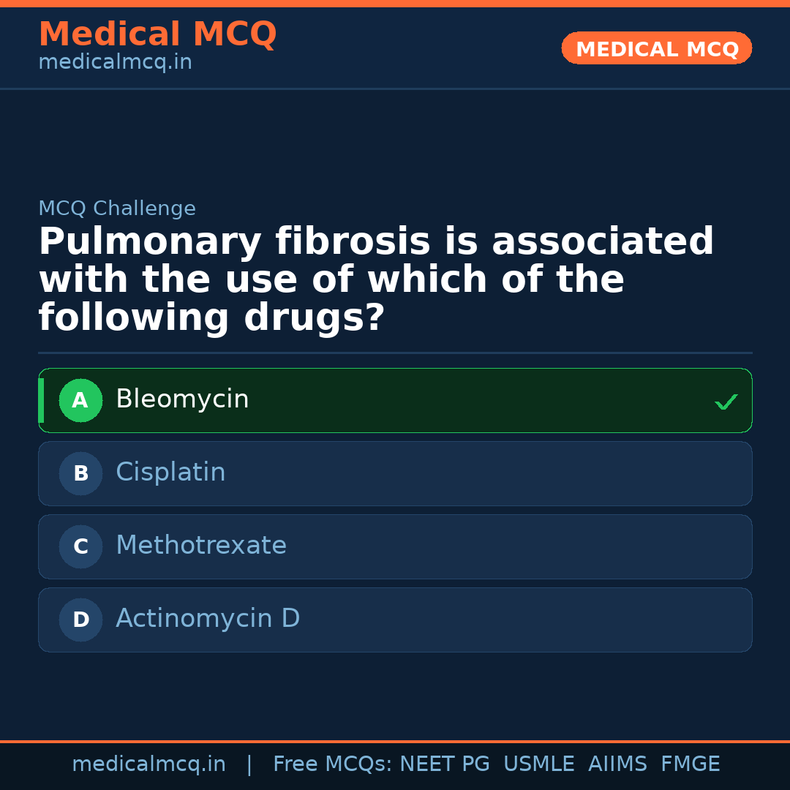
Task: Select the Methotrexate answer option
Action: [395, 546]
